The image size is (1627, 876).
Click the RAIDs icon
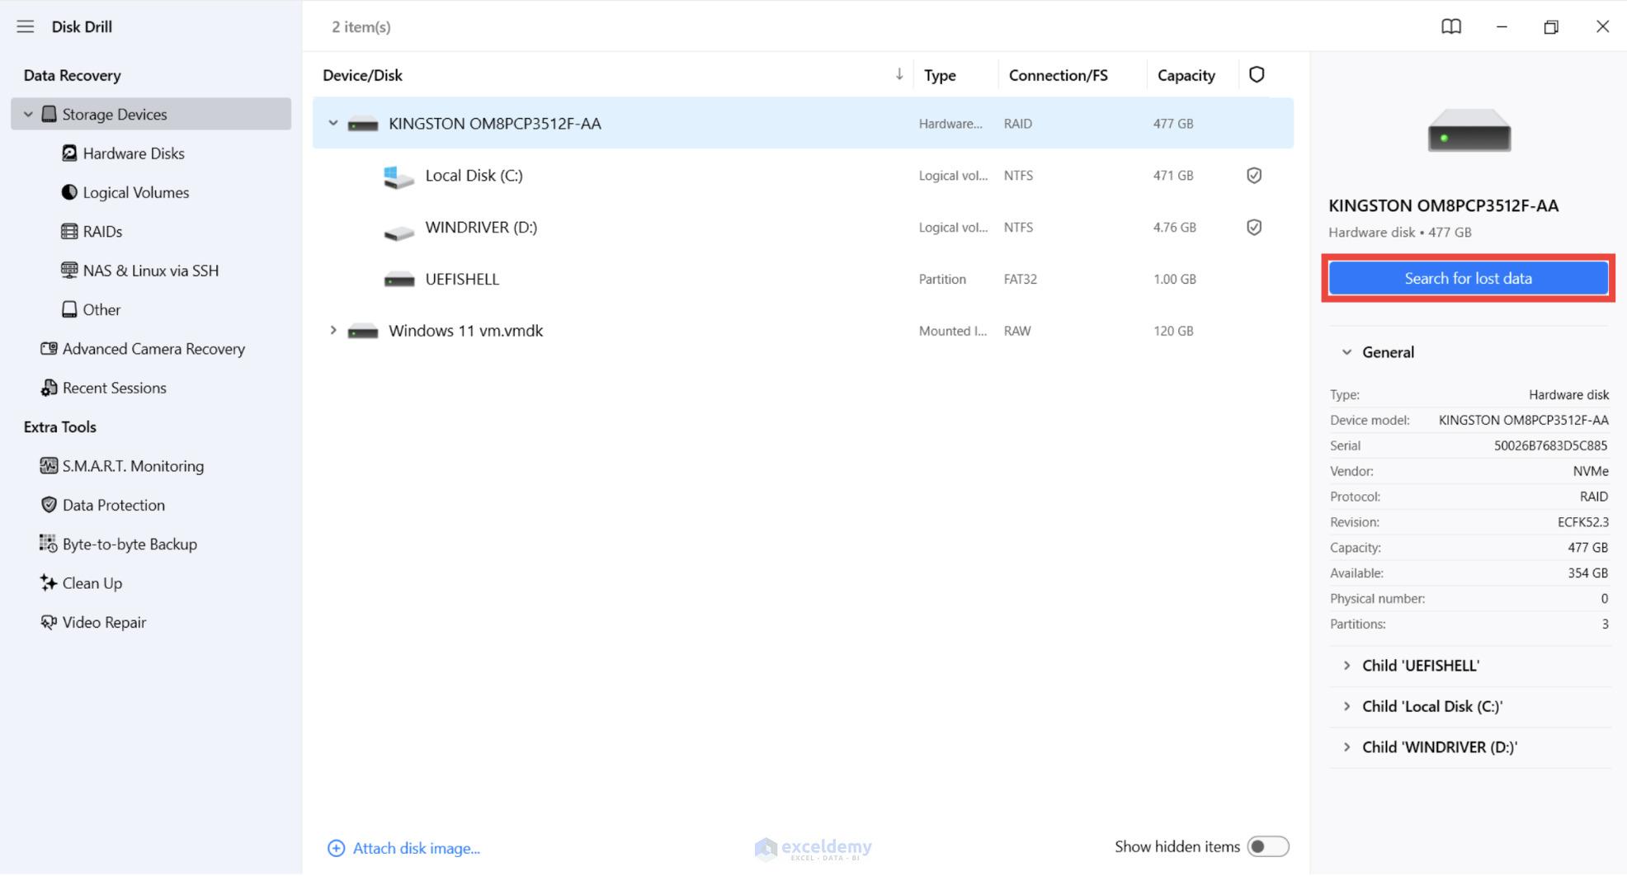coord(69,231)
